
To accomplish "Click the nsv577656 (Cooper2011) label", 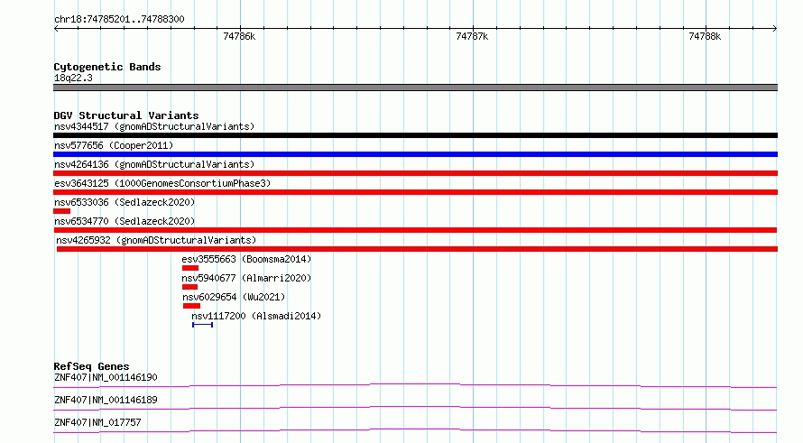I will (114, 145).
